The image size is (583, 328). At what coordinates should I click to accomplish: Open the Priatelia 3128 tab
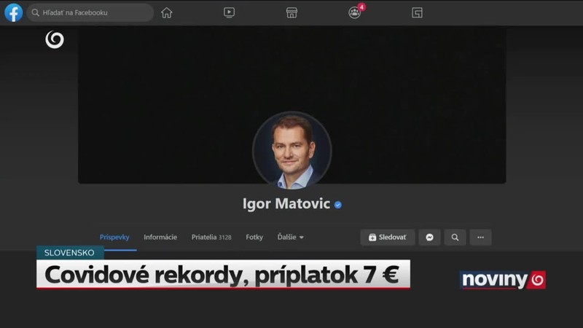211,238
